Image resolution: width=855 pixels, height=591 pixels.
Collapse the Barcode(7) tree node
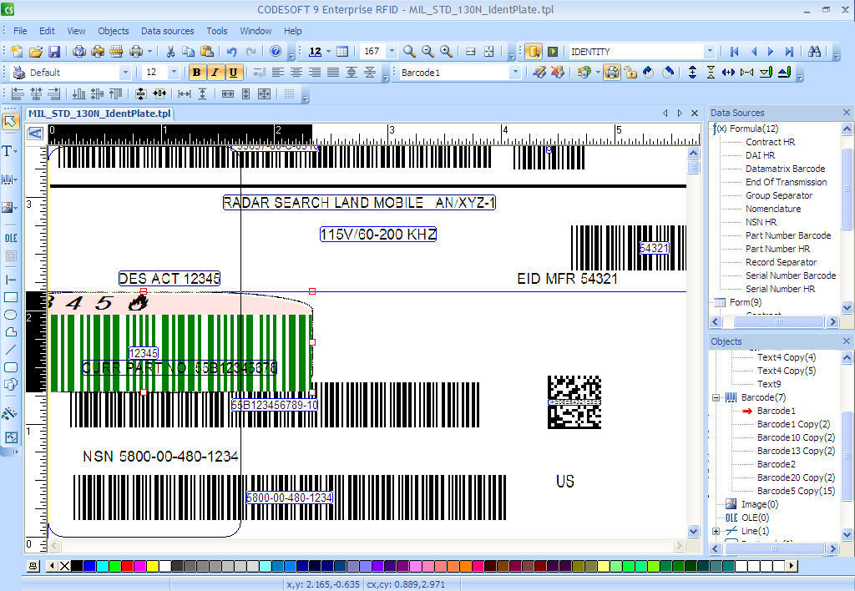point(716,397)
